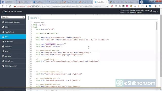Click the word "description" in line 11
The height and width of the screenshot is (91, 162).
[51, 44]
